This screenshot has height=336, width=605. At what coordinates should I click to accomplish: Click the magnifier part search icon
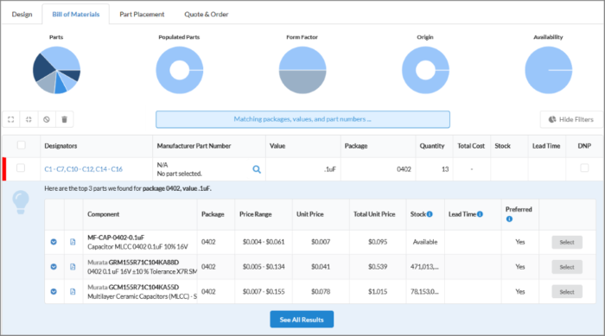(257, 169)
